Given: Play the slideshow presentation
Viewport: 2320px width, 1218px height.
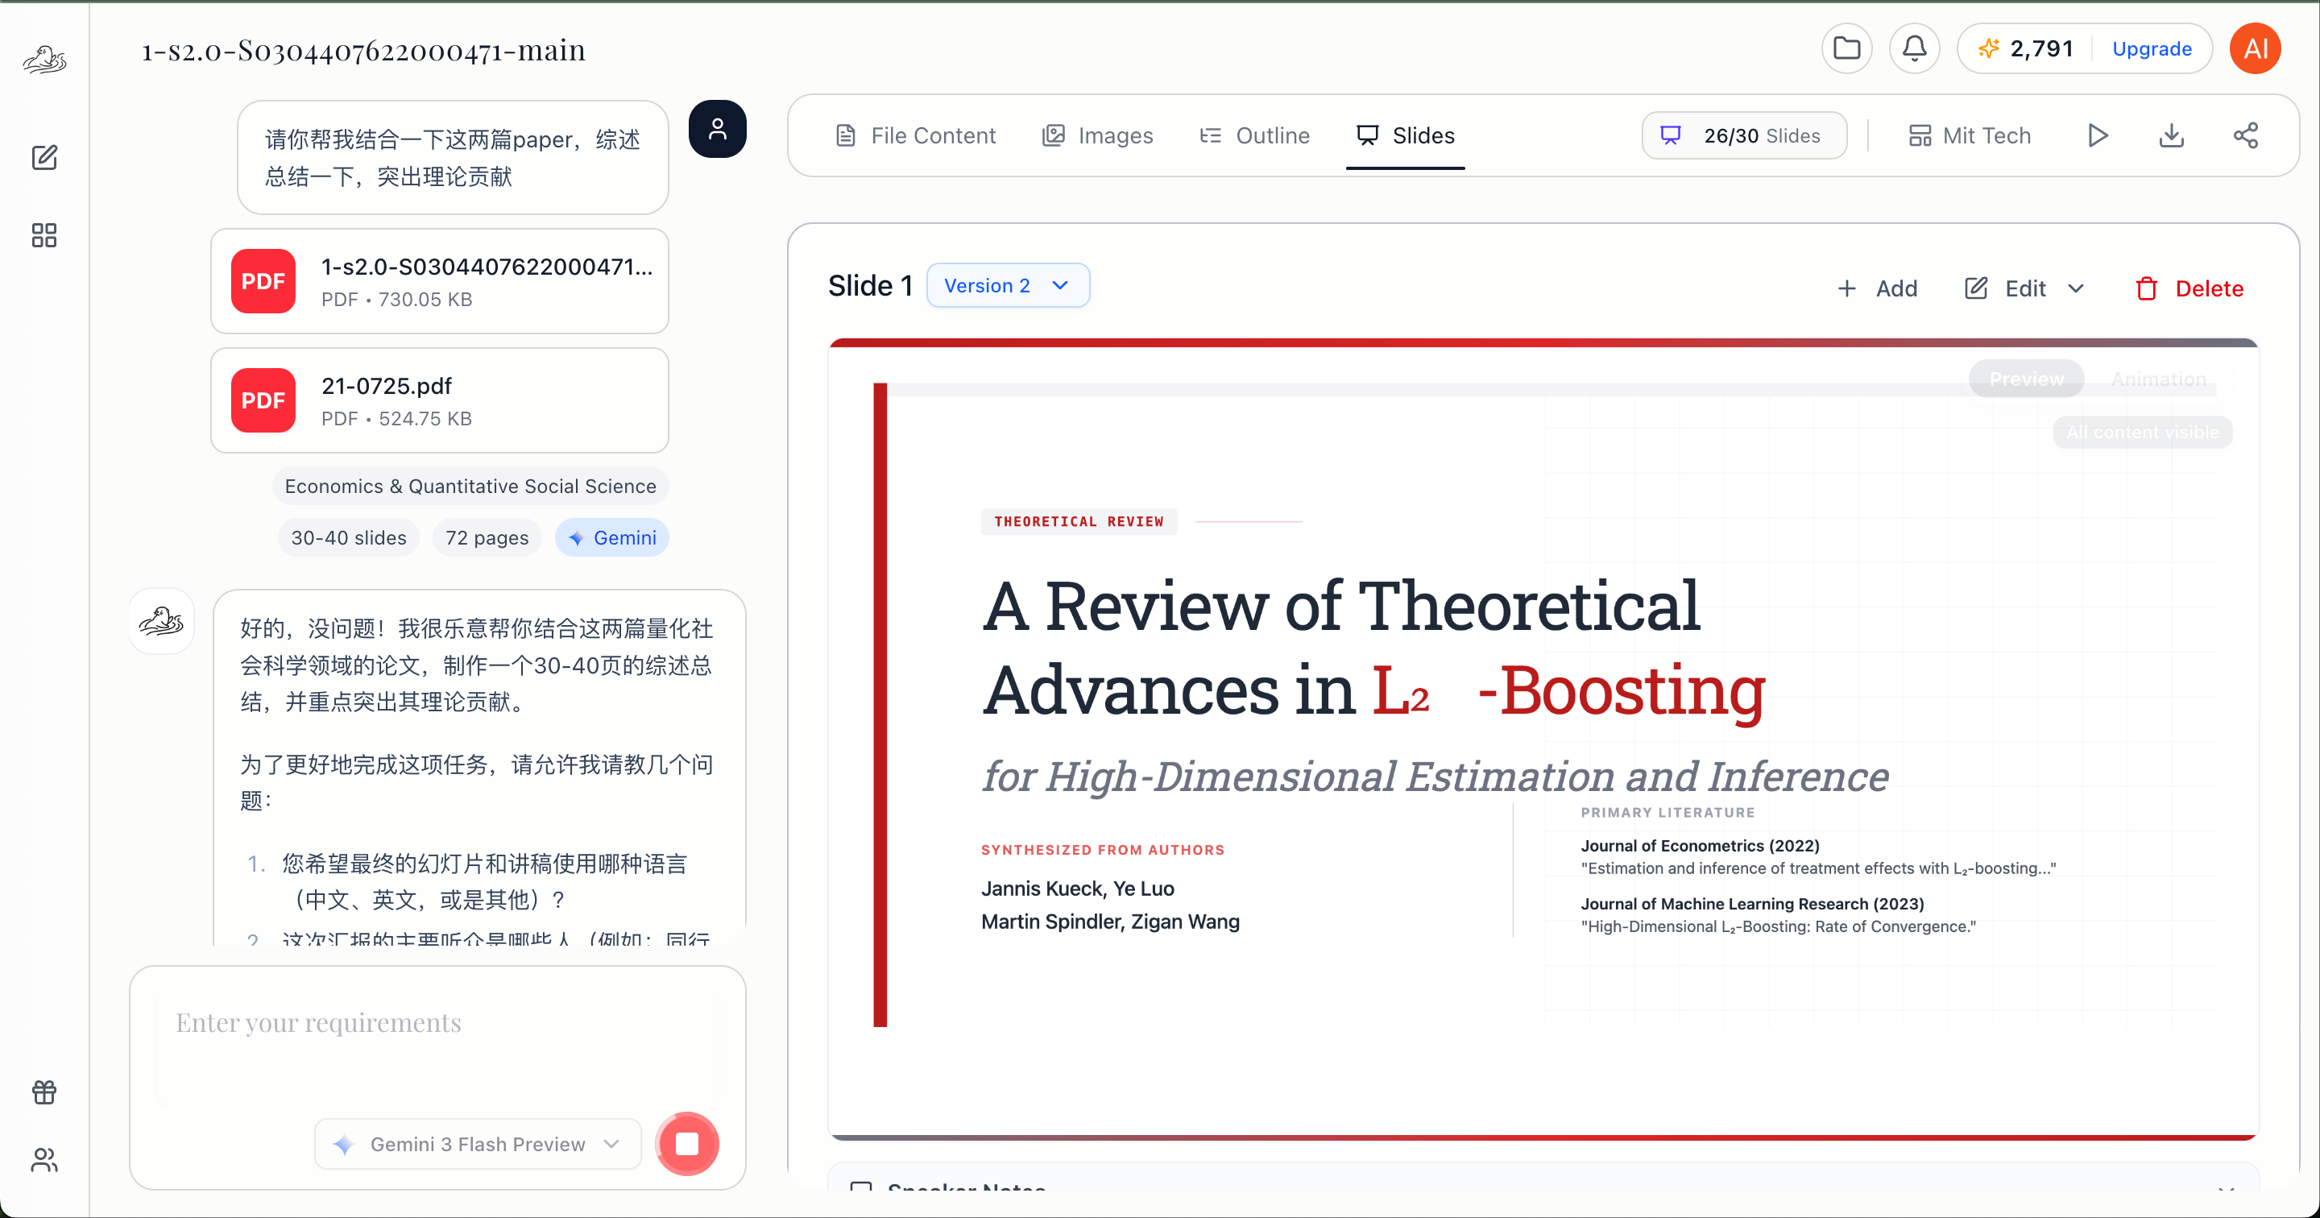Looking at the screenshot, I should [x=2098, y=136].
